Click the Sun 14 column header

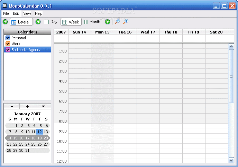(x=80, y=32)
